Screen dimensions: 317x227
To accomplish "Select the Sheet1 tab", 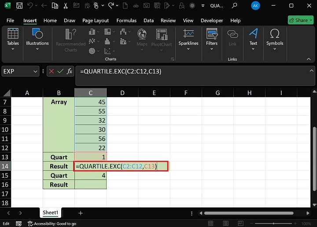I will coord(51,212).
